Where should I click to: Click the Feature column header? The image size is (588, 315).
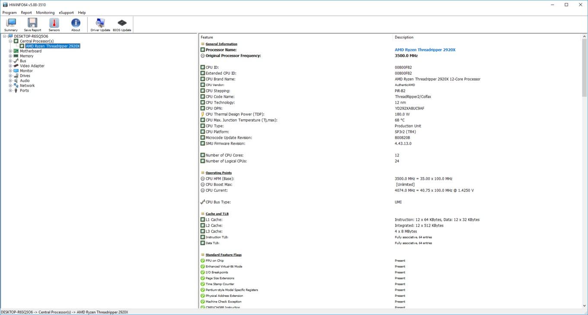click(296, 37)
